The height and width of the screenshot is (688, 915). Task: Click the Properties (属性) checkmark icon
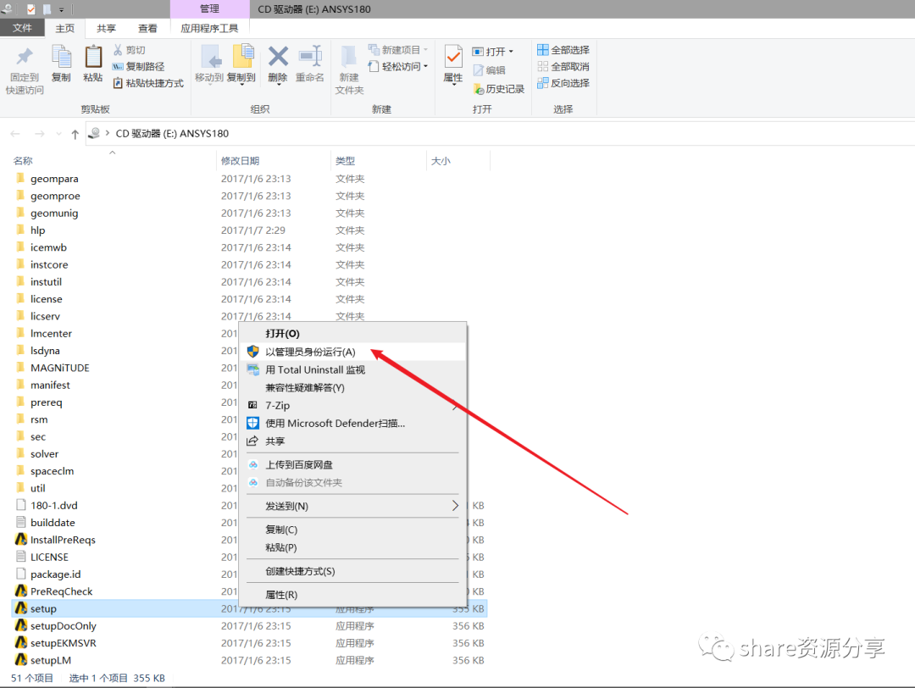tap(452, 57)
